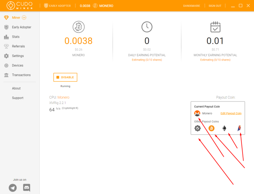254x194 pixels.
Task: Select the Ravencoin payout coin icon
Action: 239,128
